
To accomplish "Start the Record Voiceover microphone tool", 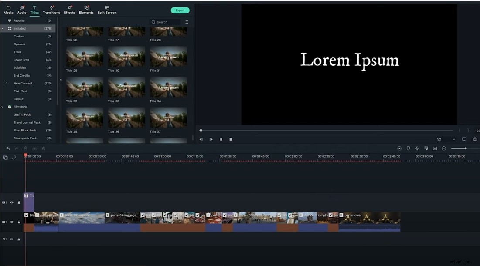I will (x=417, y=148).
